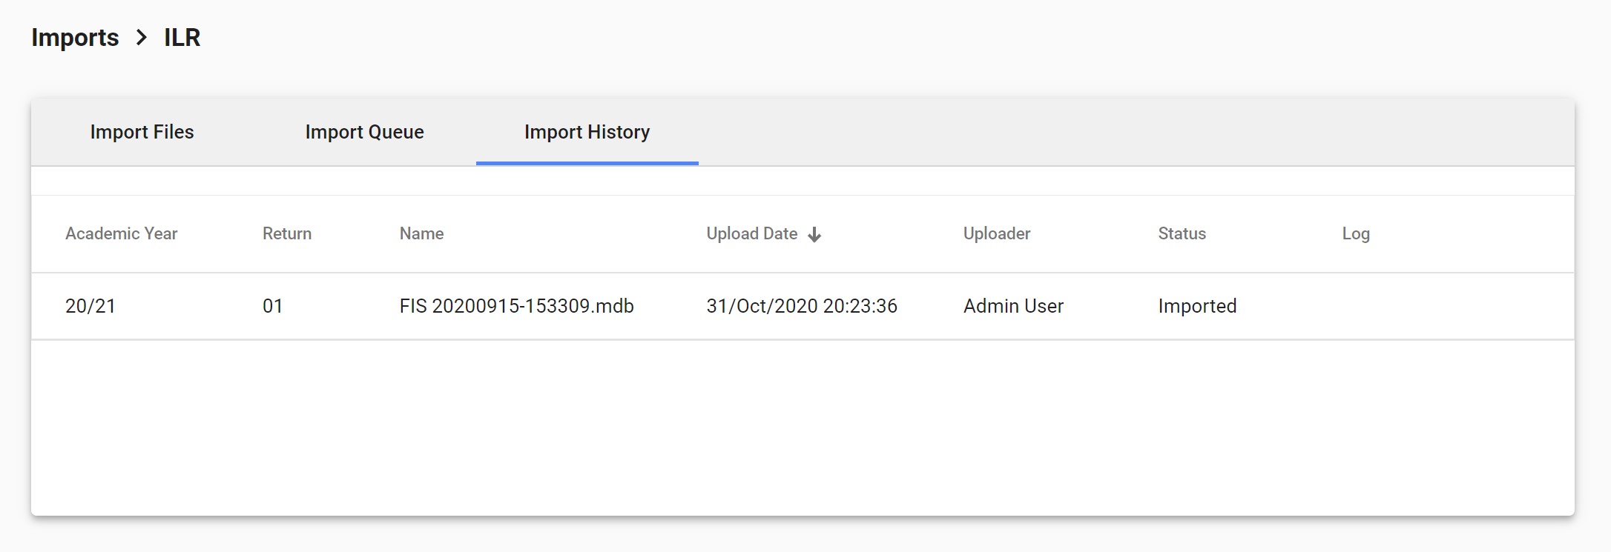Click the Log column header
Image resolution: width=1611 pixels, height=552 pixels.
coord(1355,233)
